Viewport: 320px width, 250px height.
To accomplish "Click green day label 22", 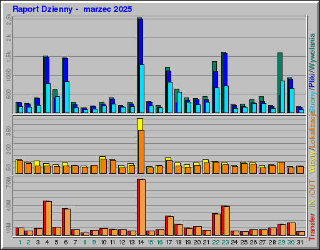I will point(216,242).
